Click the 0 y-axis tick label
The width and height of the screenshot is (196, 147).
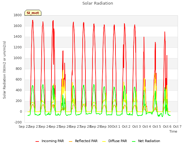(21, 111)
